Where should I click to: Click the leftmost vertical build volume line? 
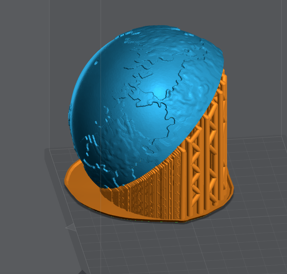pyautogui.click(x=49, y=65)
